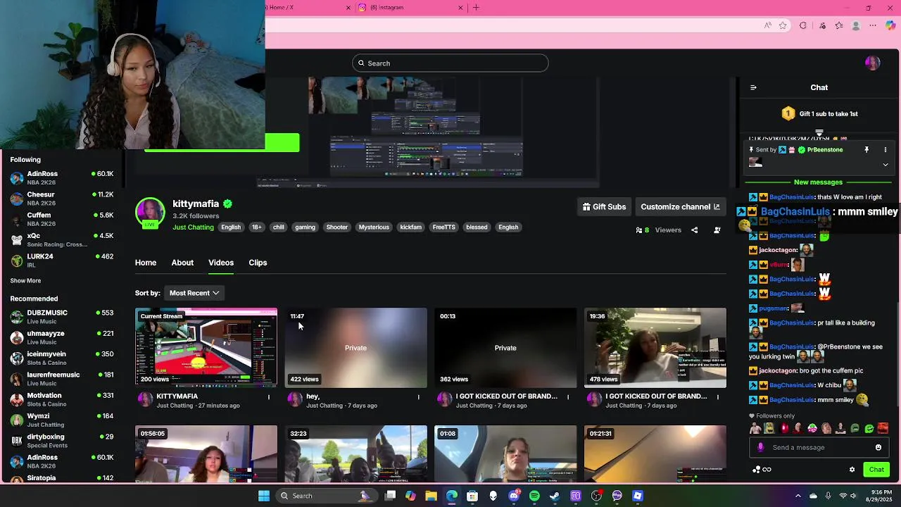Open the kittymafia channel avatar
The width and height of the screenshot is (901, 507).
150,213
